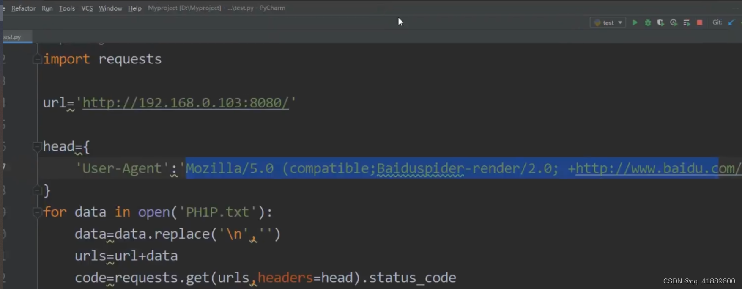Viewport: 742px width, 289px height.
Task: Open the Tools menu
Action: (x=67, y=8)
